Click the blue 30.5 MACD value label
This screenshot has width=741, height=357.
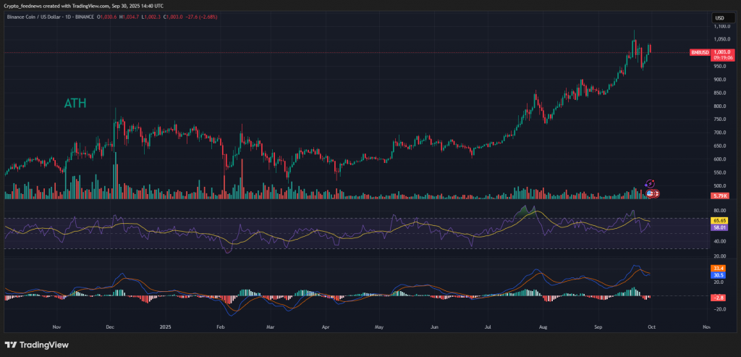[719, 275]
